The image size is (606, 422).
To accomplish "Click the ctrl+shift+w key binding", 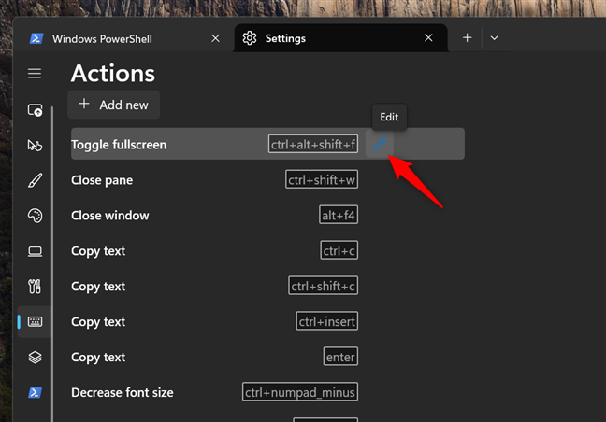I will point(322,179).
